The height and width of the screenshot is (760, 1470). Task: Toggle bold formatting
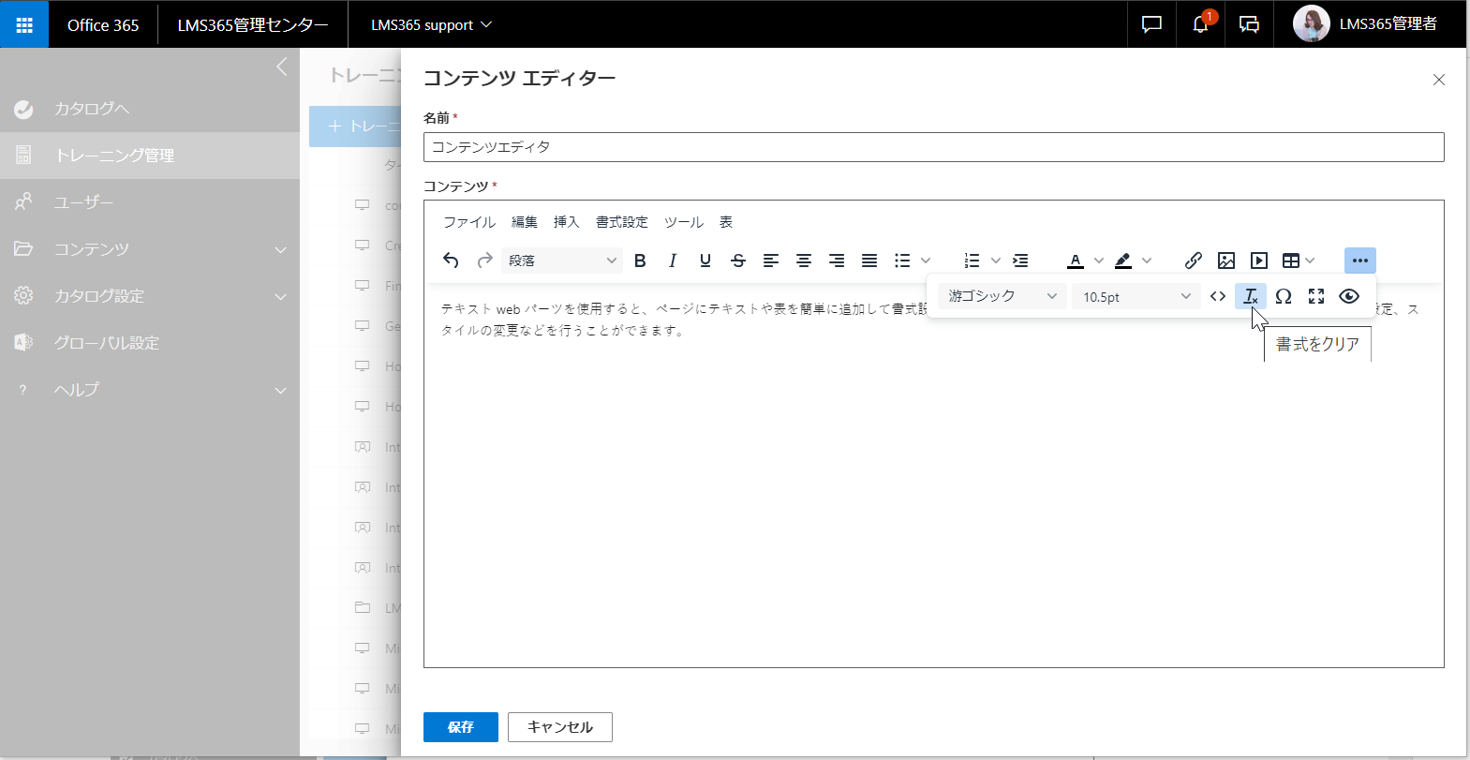click(640, 261)
